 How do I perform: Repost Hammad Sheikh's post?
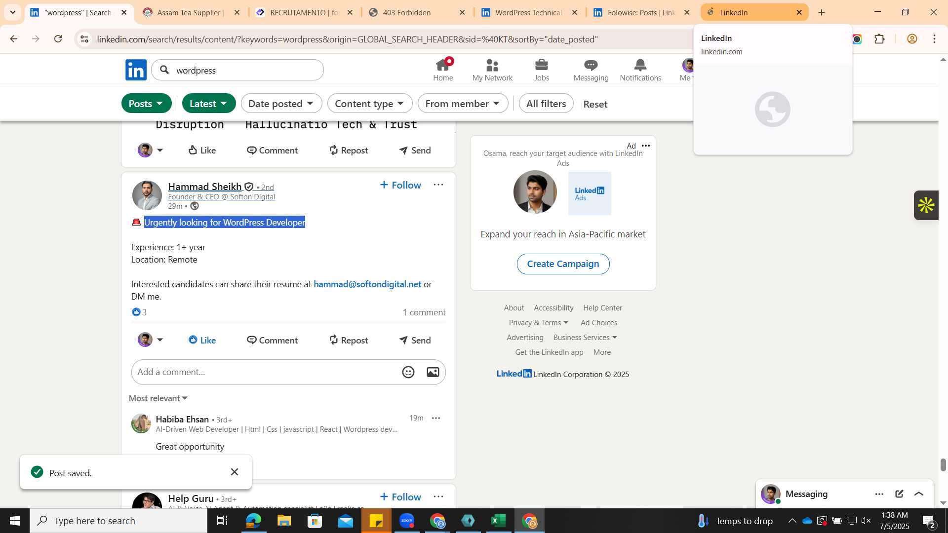click(349, 340)
